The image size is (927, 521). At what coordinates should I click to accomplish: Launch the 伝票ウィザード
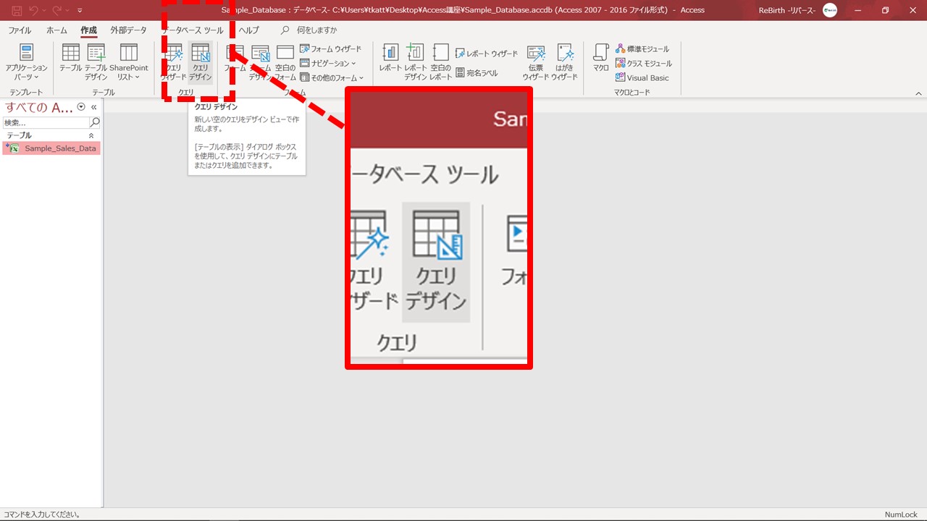click(x=536, y=61)
